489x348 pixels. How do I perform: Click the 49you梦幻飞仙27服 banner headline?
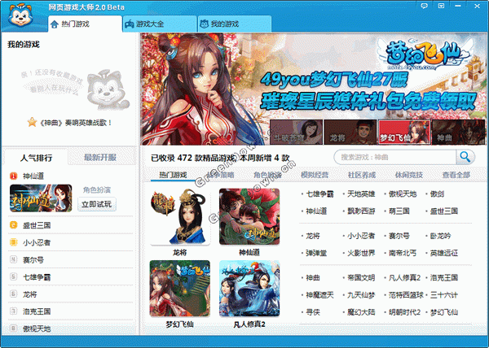(x=333, y=80)
